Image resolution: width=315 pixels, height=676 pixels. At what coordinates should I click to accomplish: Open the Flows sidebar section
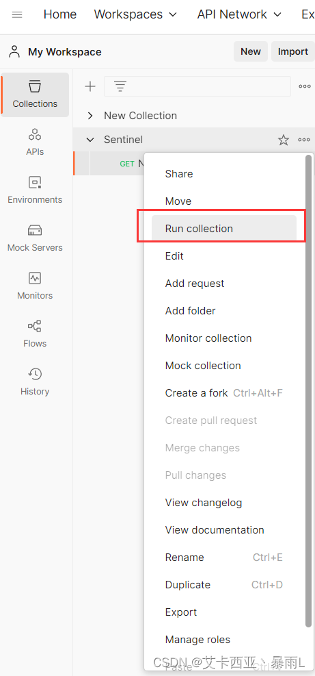click(35, 334)
